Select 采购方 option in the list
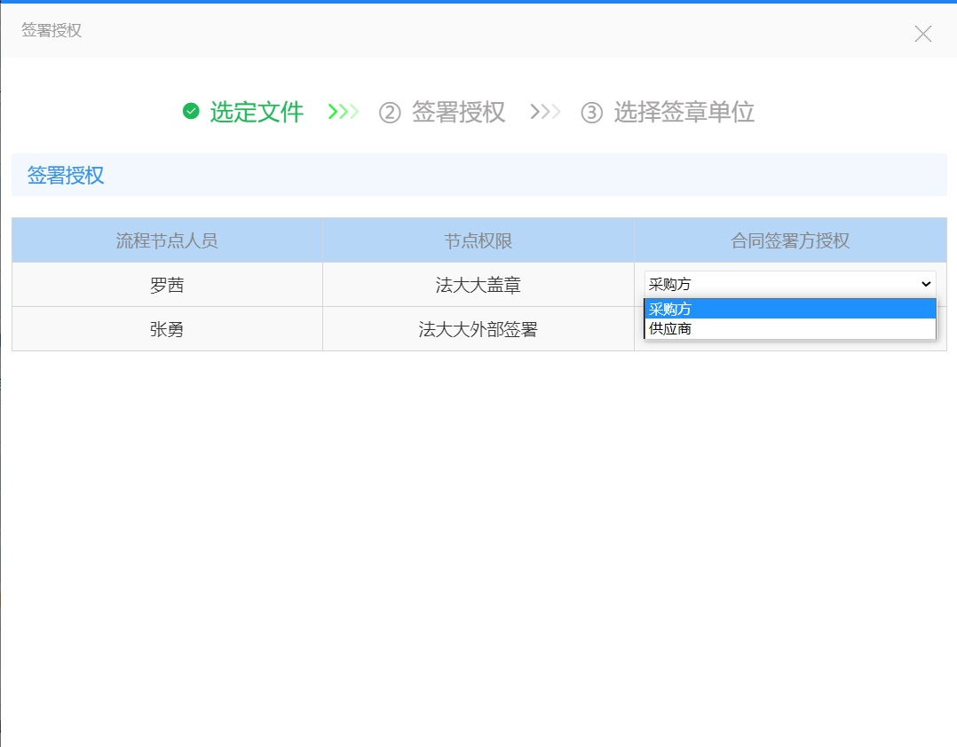957x747 pixels. coord(790,309)
